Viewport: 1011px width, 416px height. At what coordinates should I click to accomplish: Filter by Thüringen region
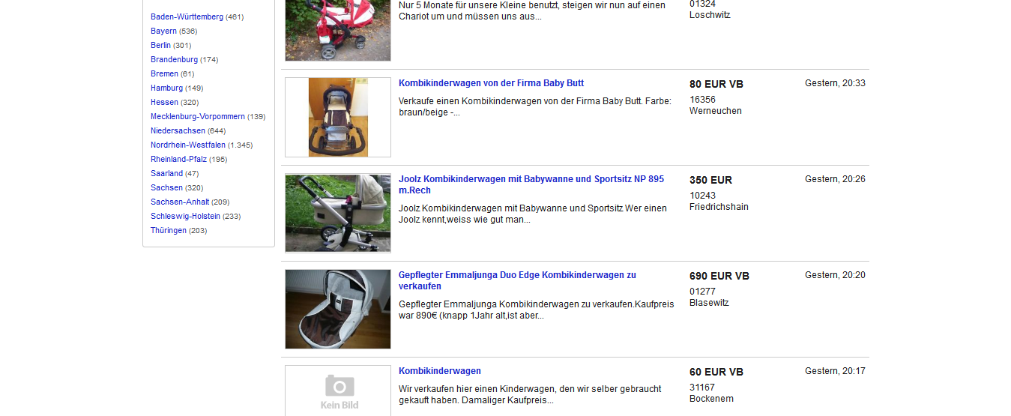tap(169, 230)
